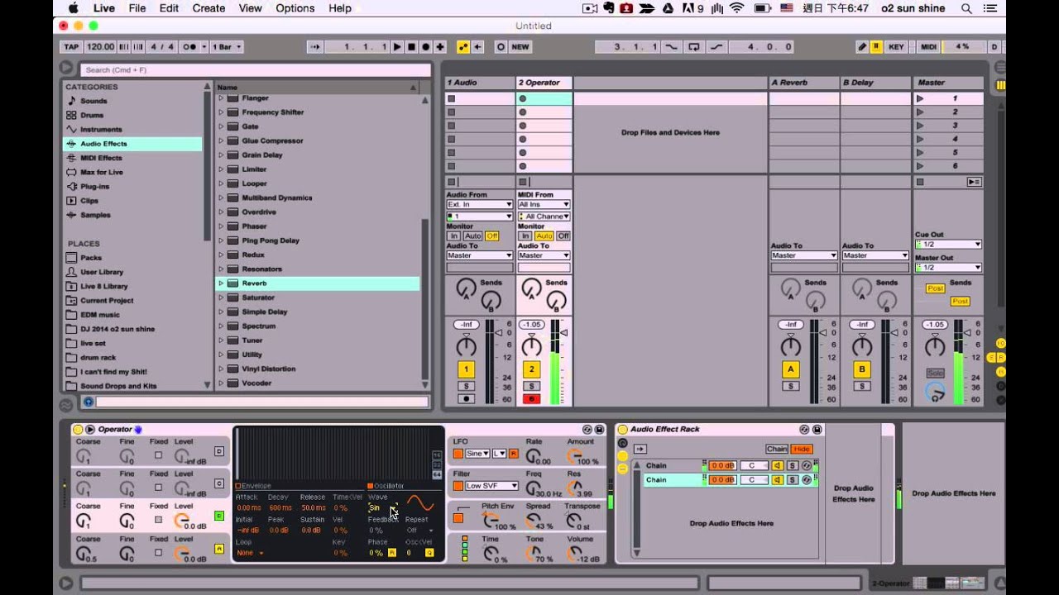This screenshot has width=1059, height=595.
Task: Click the Operator device activator
Action: (78, 430)
